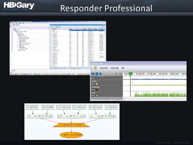
Task: Zoom out on the journal timeline
Action: tap(120, 74)
